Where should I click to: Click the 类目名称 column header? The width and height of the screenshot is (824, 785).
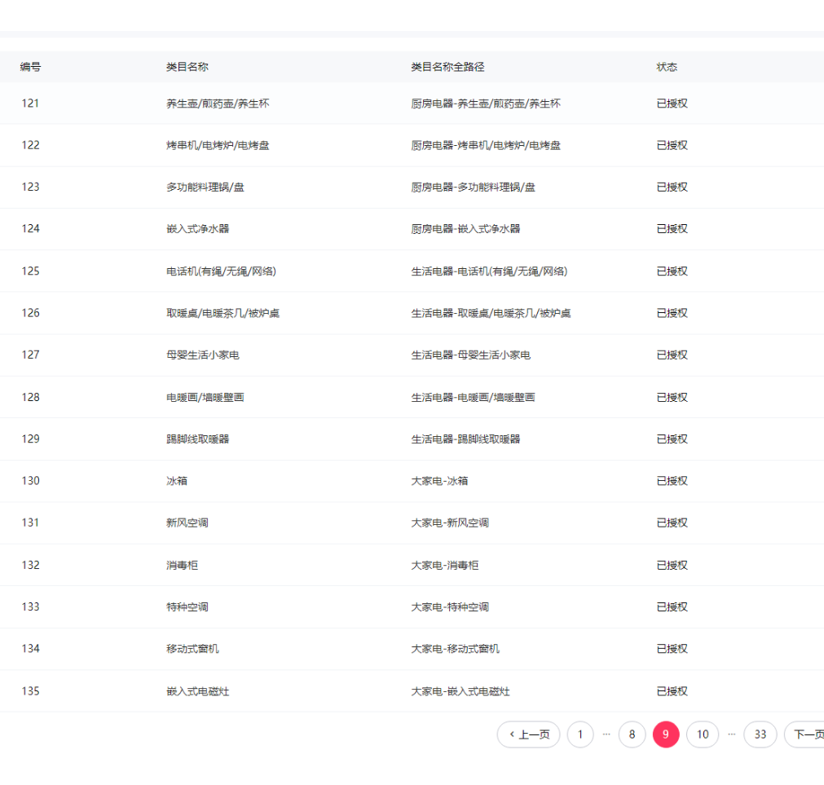pos(187,67)
